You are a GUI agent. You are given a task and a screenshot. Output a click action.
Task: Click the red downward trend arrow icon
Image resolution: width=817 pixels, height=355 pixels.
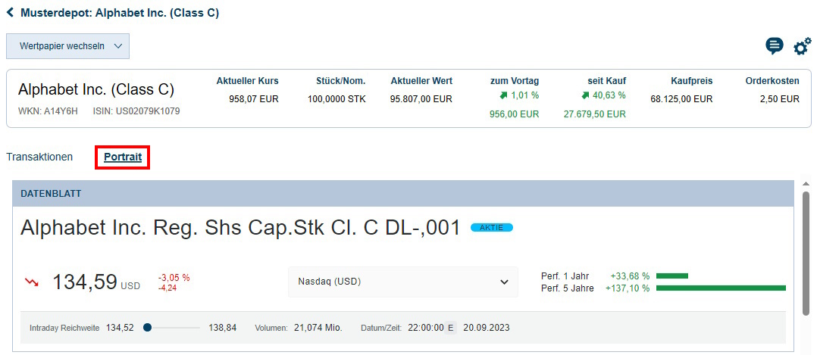coord(32,282)
